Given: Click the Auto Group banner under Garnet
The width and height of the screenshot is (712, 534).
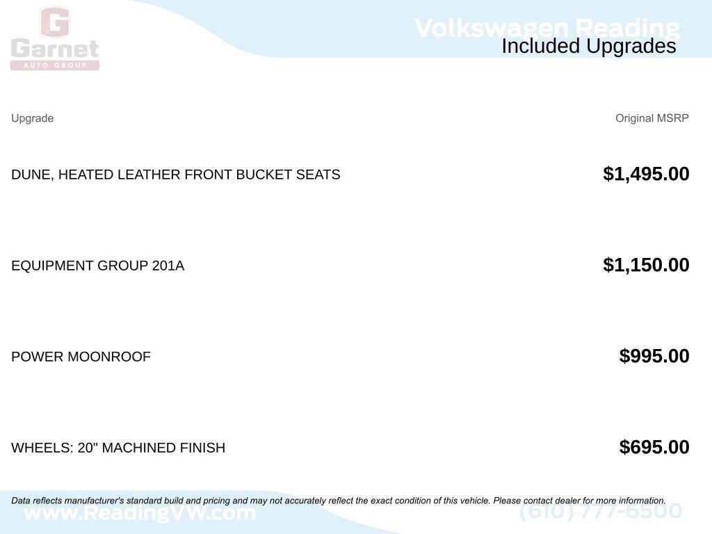Looking at the screenshot, I should coord(55,65).
